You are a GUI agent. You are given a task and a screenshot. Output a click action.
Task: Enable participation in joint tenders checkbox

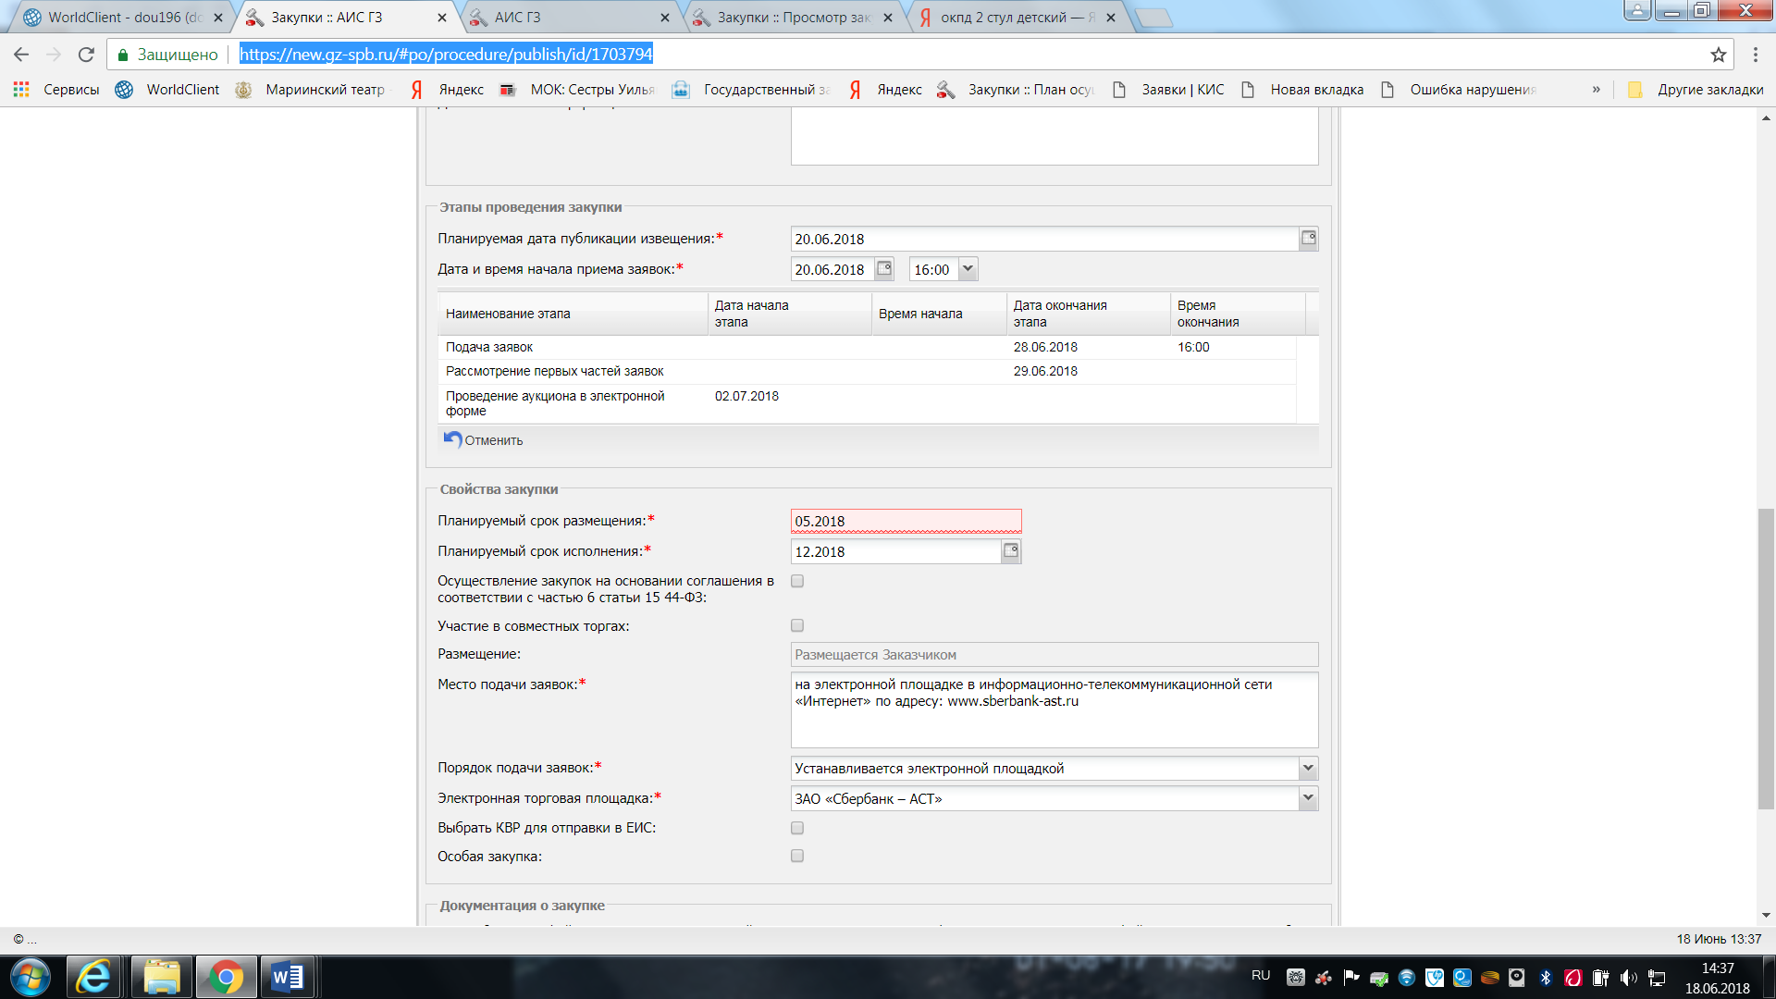(797, 625)
